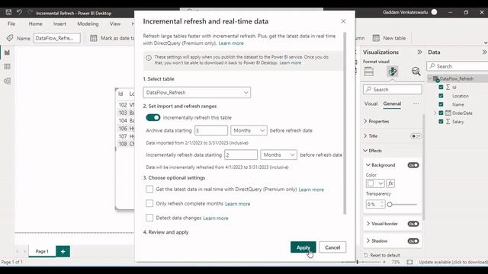This screenshot has width=488, height=274.
Task: Click the fit to page icon
Action: click(x=409, y=262)
